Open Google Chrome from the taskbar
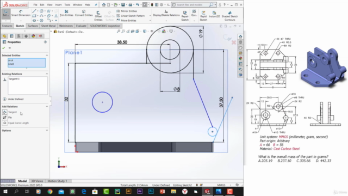Image resolution: width=348 pixels, height=196 pixels. (49, 192)
